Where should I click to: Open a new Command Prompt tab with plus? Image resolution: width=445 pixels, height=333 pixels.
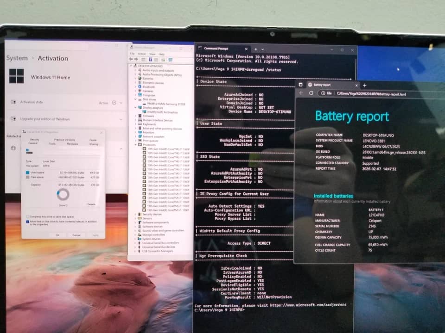(x=256, y=49)
